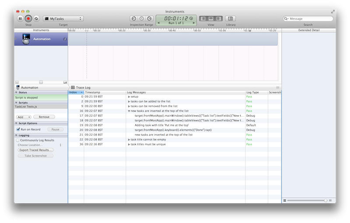Sort by Log Messages column header
350x223 pixels.
(x=185, y=92)
